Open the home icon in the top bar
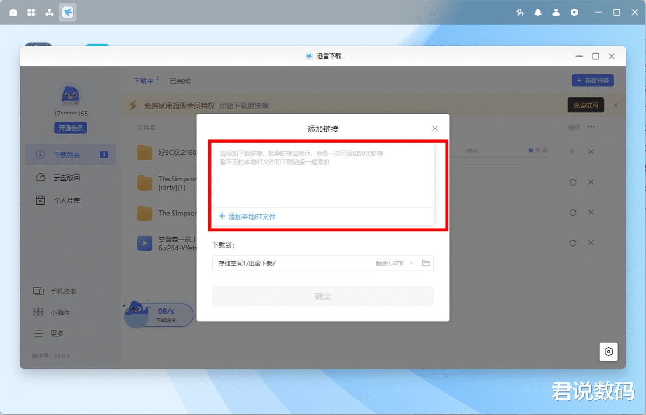The width and height of the screenshot is (646, 415). (x=13, y=12)
